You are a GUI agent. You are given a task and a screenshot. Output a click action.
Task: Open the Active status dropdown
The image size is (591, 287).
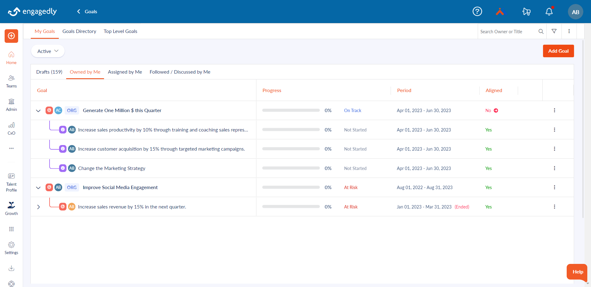tap(48, 51)
